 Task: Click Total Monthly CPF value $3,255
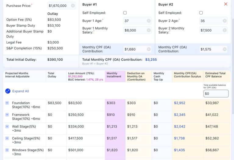tap(151, 59)
